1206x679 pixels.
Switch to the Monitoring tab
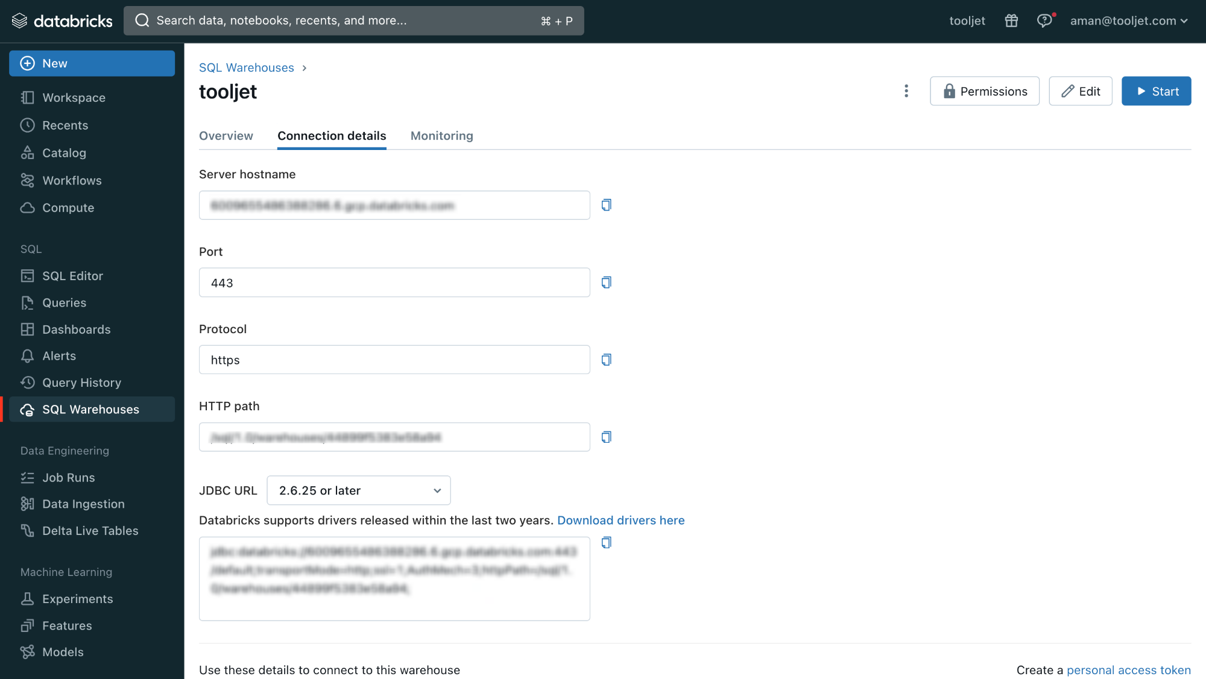441,135
